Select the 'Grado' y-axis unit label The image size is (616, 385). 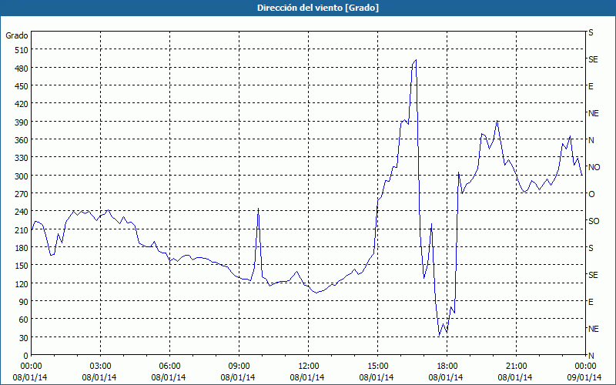tap(17, 35)
